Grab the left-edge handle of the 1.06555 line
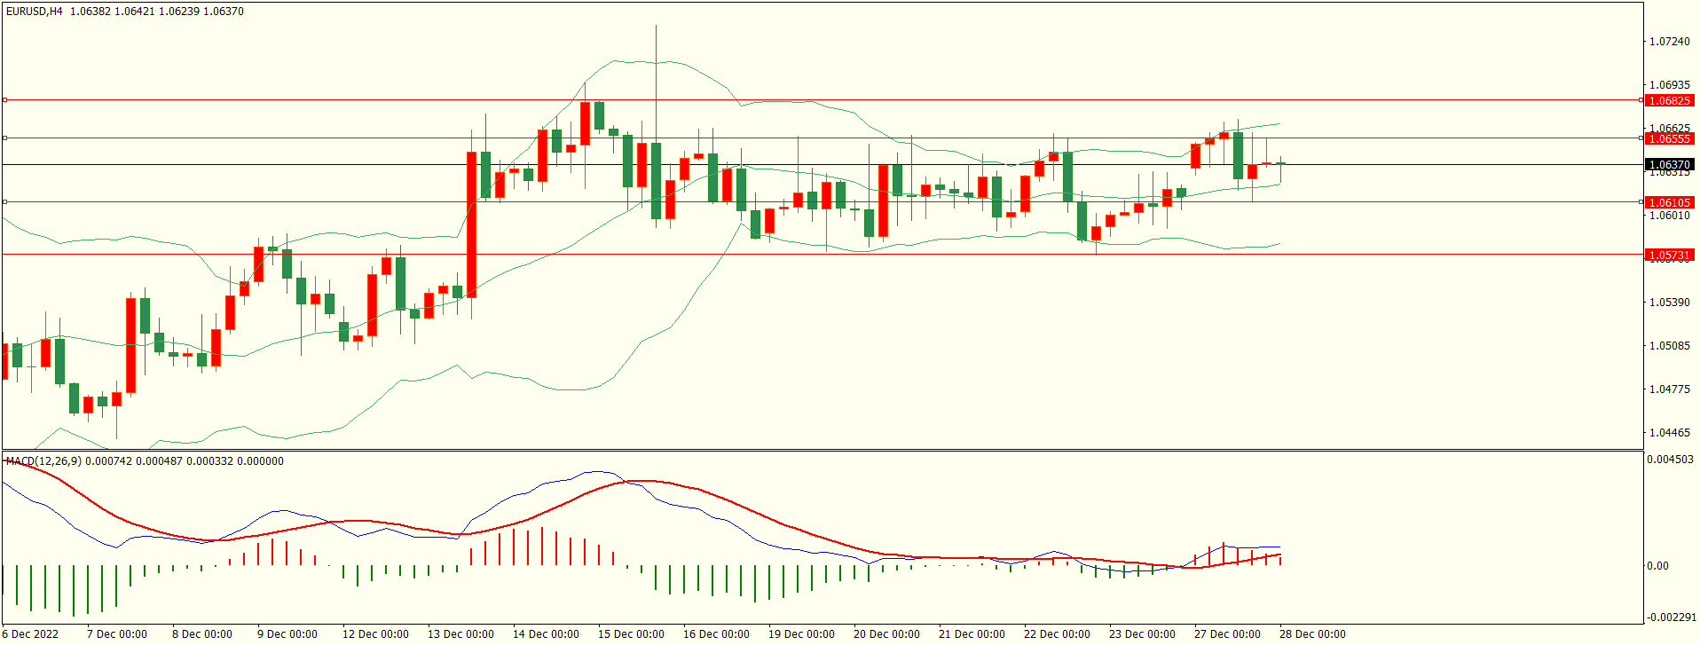The width and height of the screenshot is (1700, 645). pos(4,138)
